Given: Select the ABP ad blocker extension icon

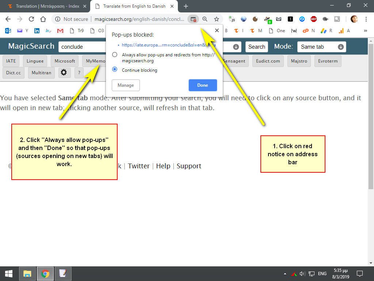Looking at the screenshot, I should (313, 19).
